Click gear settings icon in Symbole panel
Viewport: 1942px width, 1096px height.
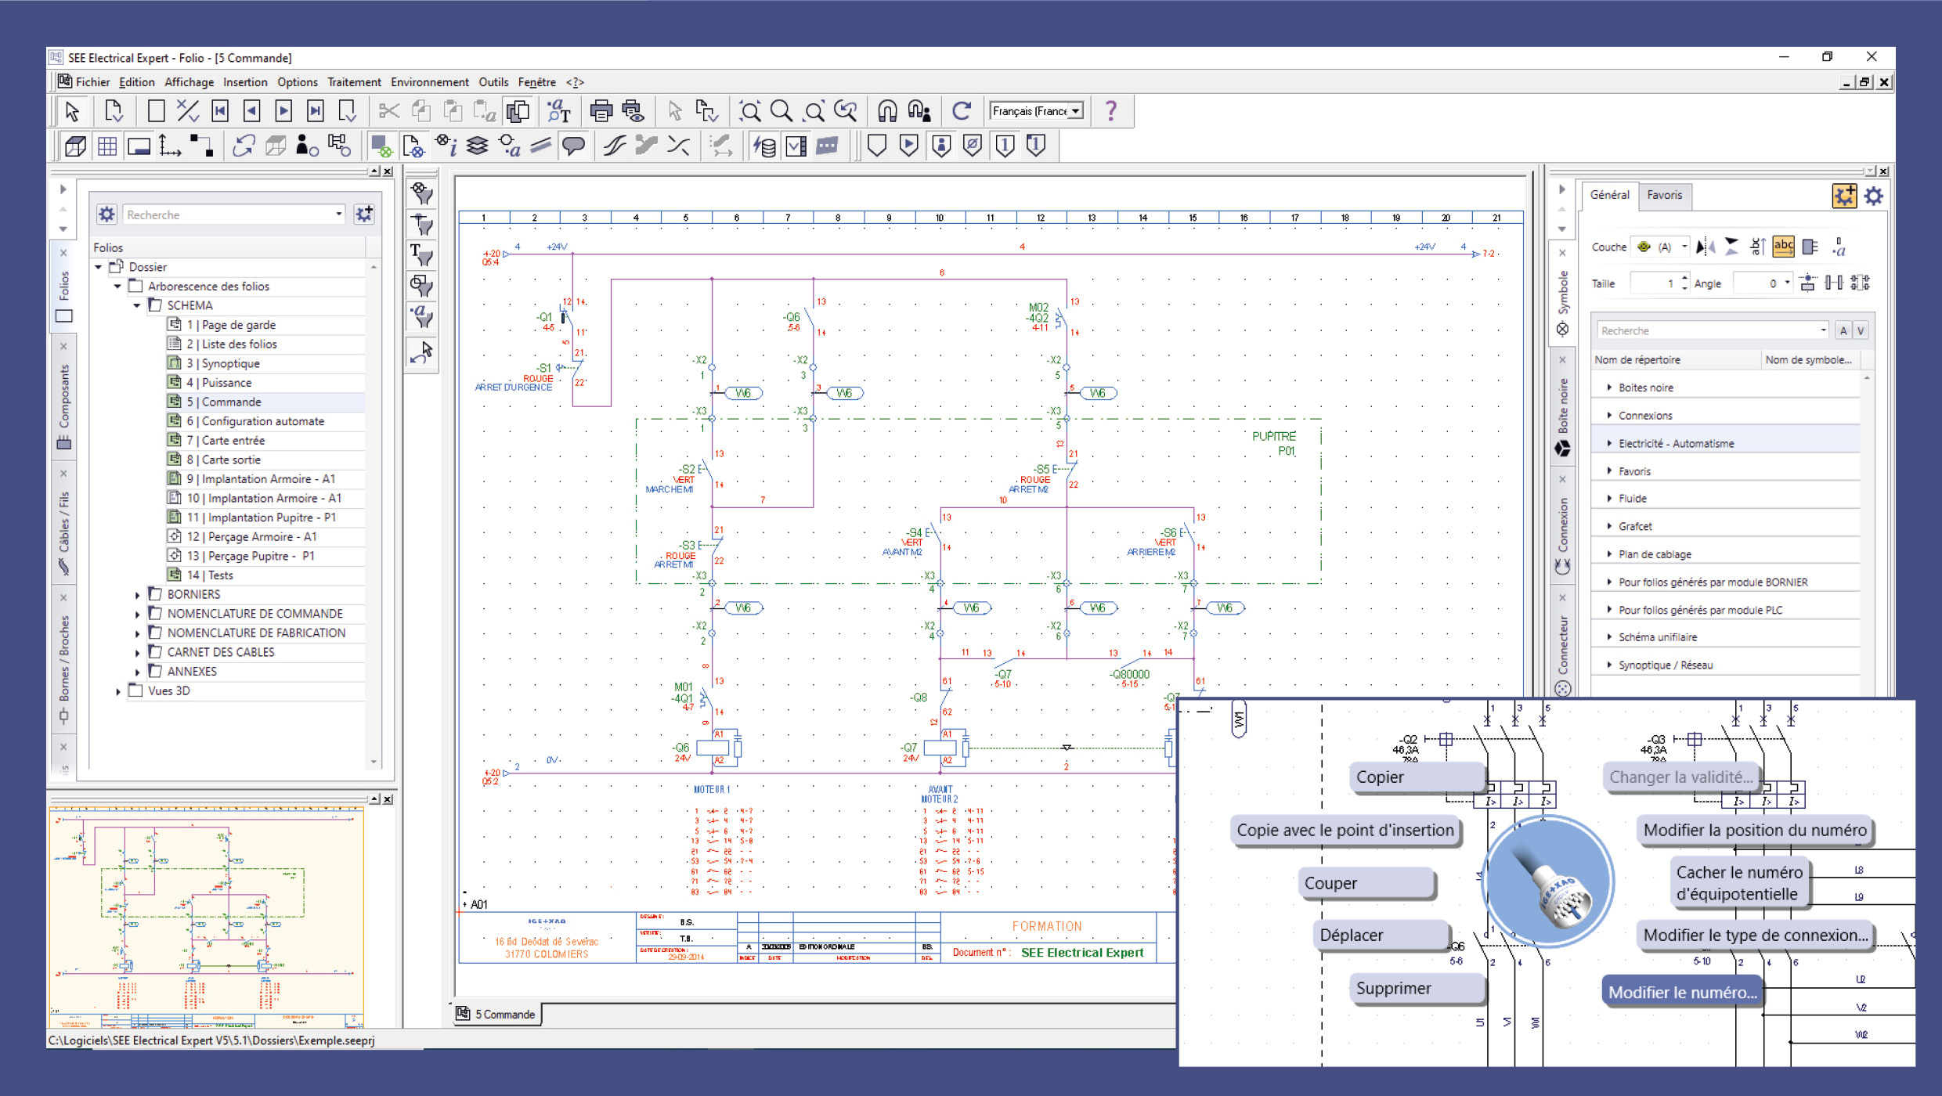[1873, 196]
